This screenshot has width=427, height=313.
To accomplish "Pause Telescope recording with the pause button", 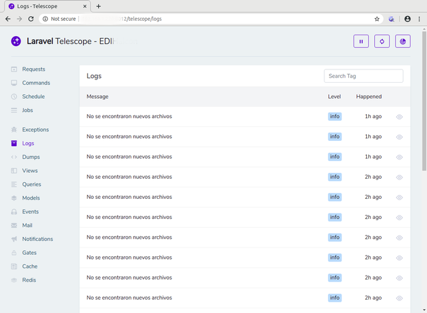I will 361,41.
